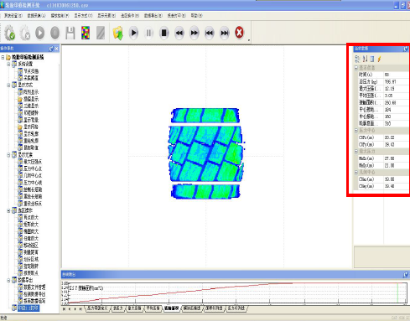Click the gear with green checkmark icon

click(x=10, y=33)
